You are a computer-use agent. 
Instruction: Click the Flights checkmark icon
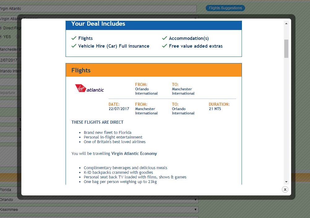click(74, 38)
